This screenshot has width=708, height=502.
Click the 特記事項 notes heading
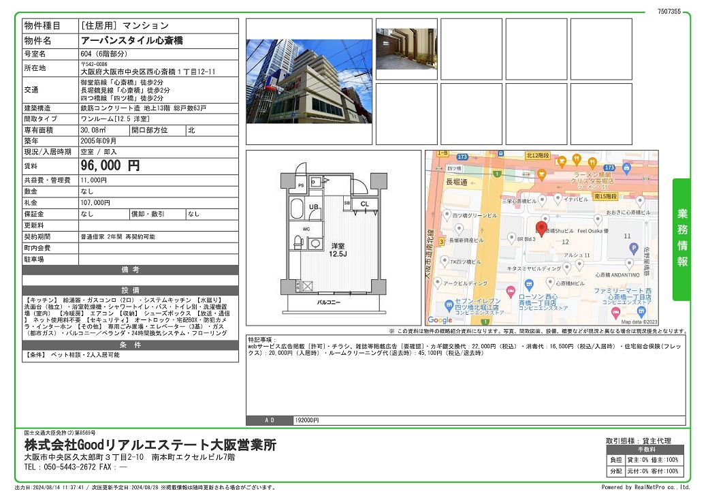click(261, 339)
